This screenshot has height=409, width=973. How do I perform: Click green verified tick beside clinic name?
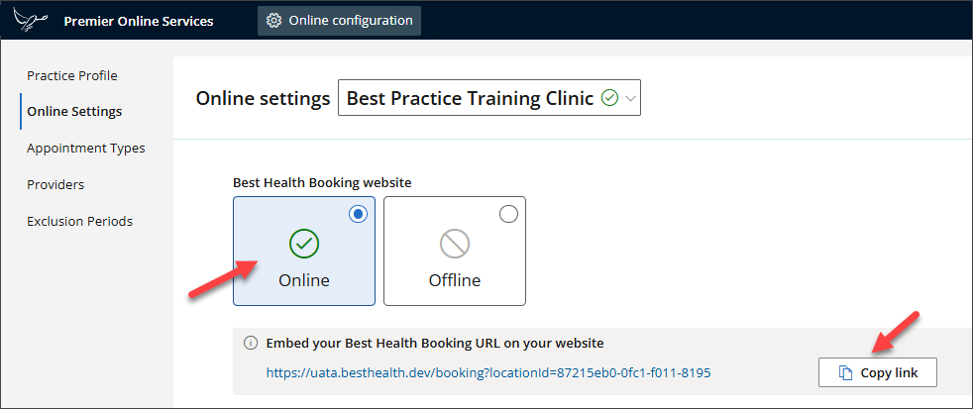pyautogui.click(x=610, y=98)
